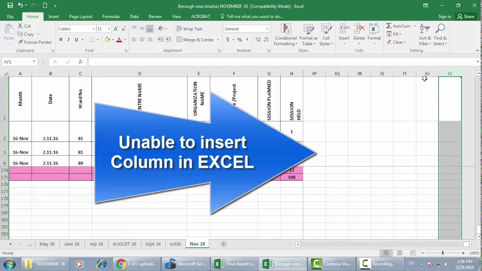The width and height of the screenshot is (482, 271).
Task: Toggle Italic formatting
Action: [69, 40]
